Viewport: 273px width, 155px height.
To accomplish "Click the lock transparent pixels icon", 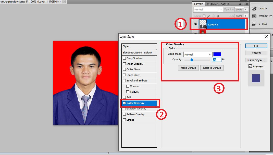I will (x=204, y=16).
